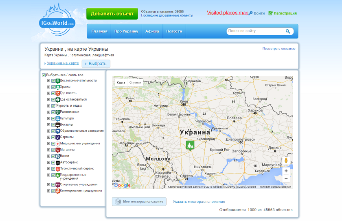Viewport: 342px width, 221px height.
Task: Toggle the Выбрать все / снять все checkbox
Action: (44, 75)
